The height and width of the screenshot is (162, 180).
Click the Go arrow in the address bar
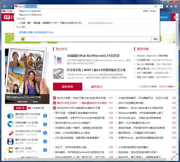click(x=161, y=6)
